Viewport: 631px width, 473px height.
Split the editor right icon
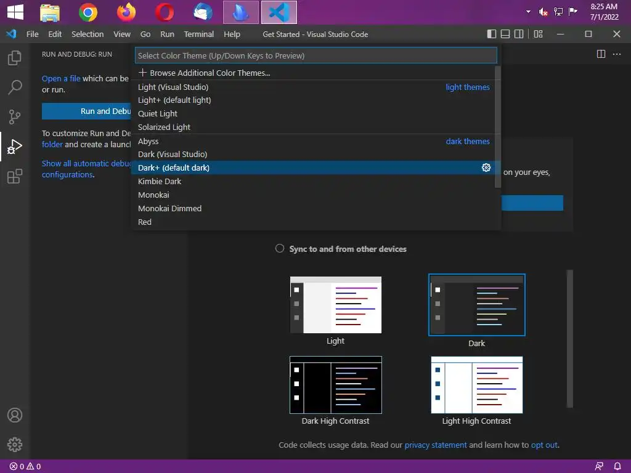pos(601,54)
